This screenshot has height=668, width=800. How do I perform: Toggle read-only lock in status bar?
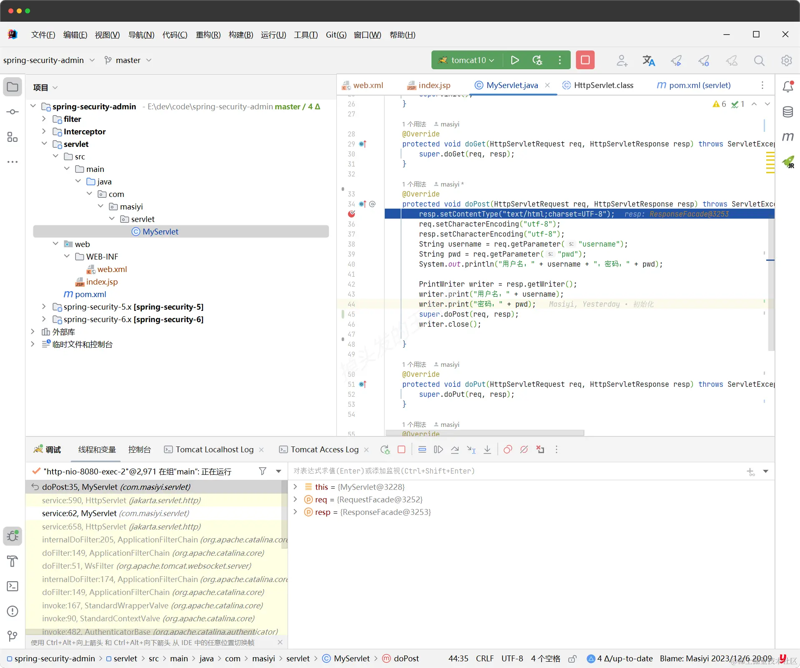tap(572, 659)
